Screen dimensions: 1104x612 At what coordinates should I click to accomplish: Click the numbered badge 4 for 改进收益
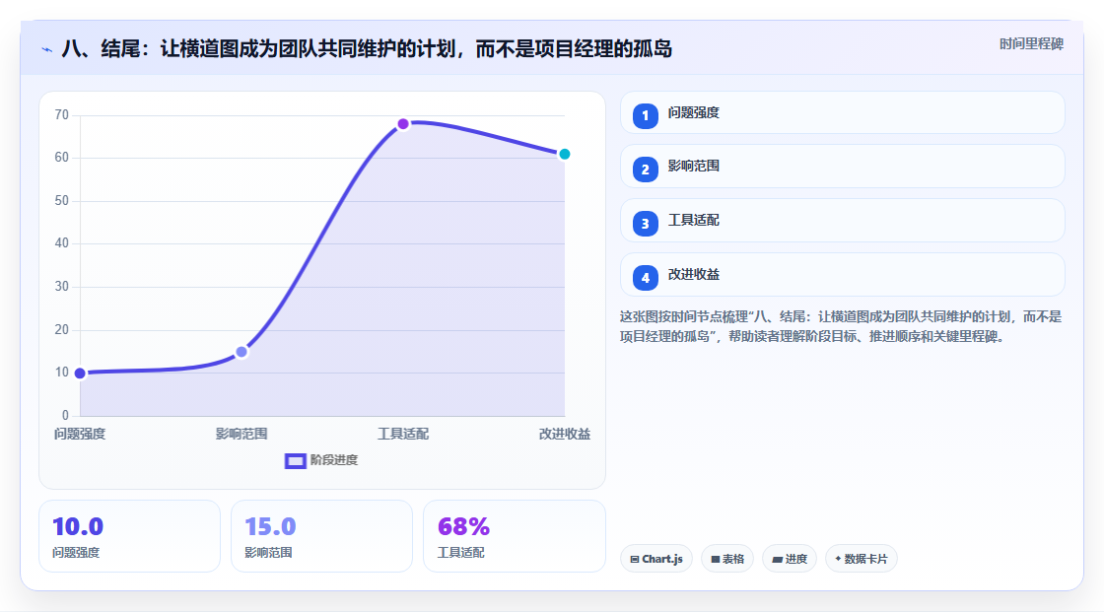645,278
